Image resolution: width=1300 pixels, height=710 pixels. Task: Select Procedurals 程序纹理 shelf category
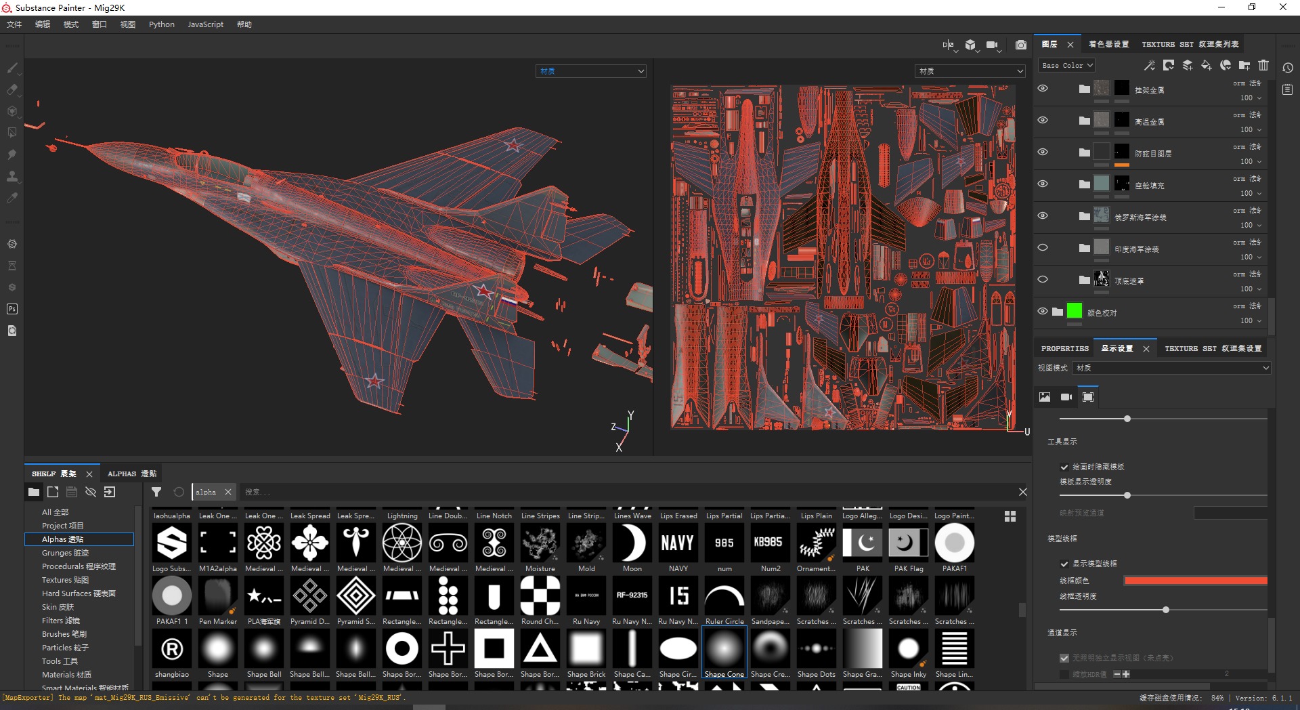79,566
